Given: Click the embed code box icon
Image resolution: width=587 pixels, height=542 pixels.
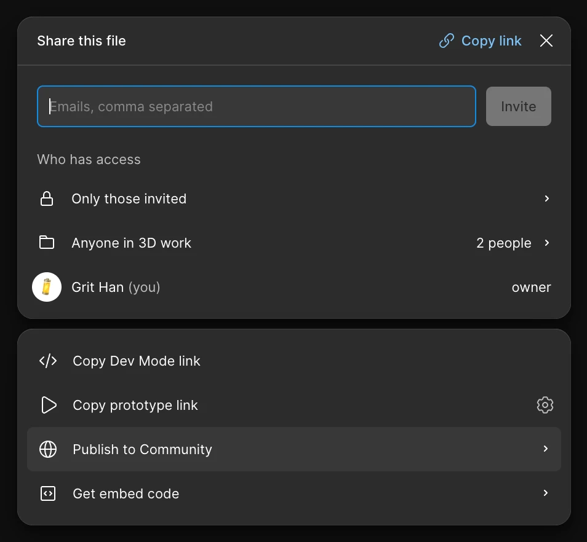Looking at the screenshot, I should [48, 493].
